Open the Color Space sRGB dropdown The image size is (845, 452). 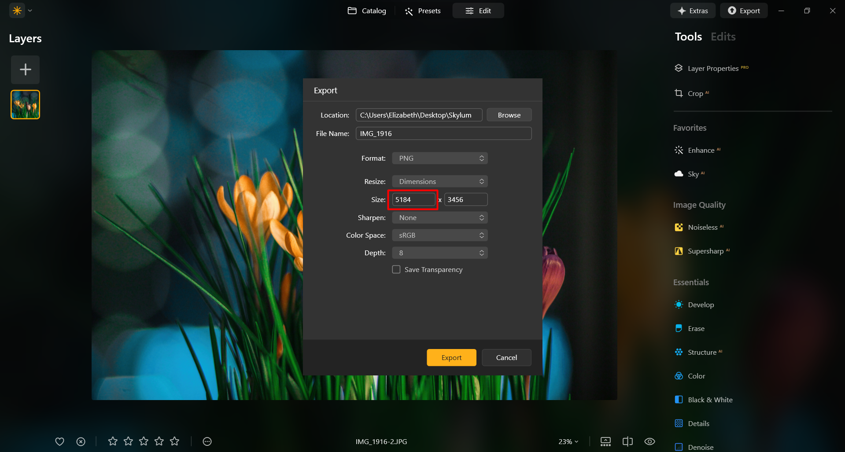[x=440, y=235]
